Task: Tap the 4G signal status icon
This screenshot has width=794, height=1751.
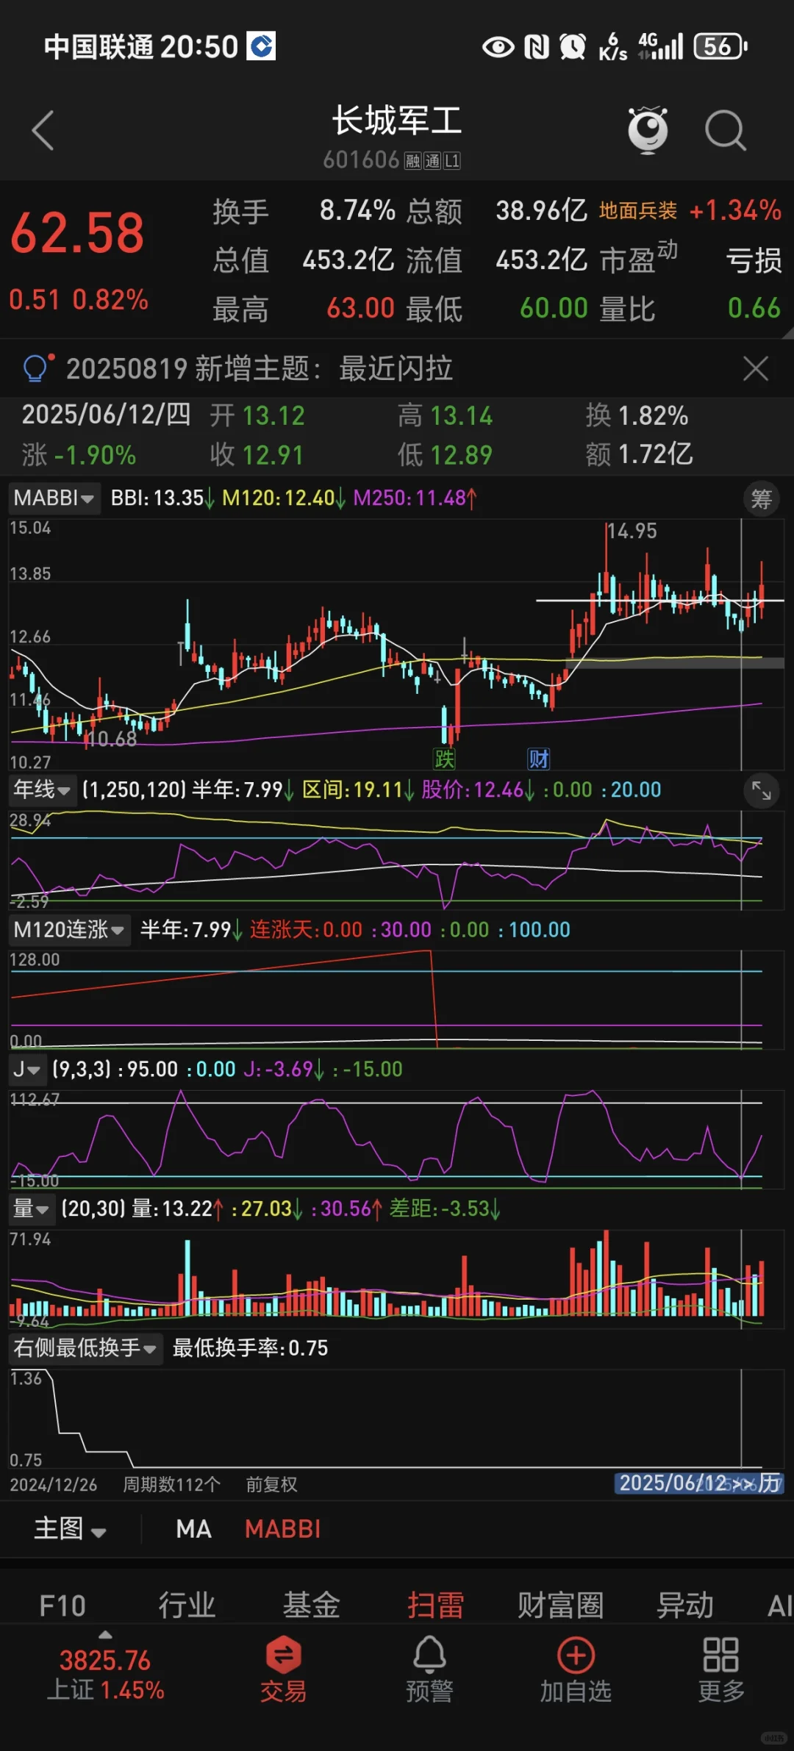Action: click(660, 46)
